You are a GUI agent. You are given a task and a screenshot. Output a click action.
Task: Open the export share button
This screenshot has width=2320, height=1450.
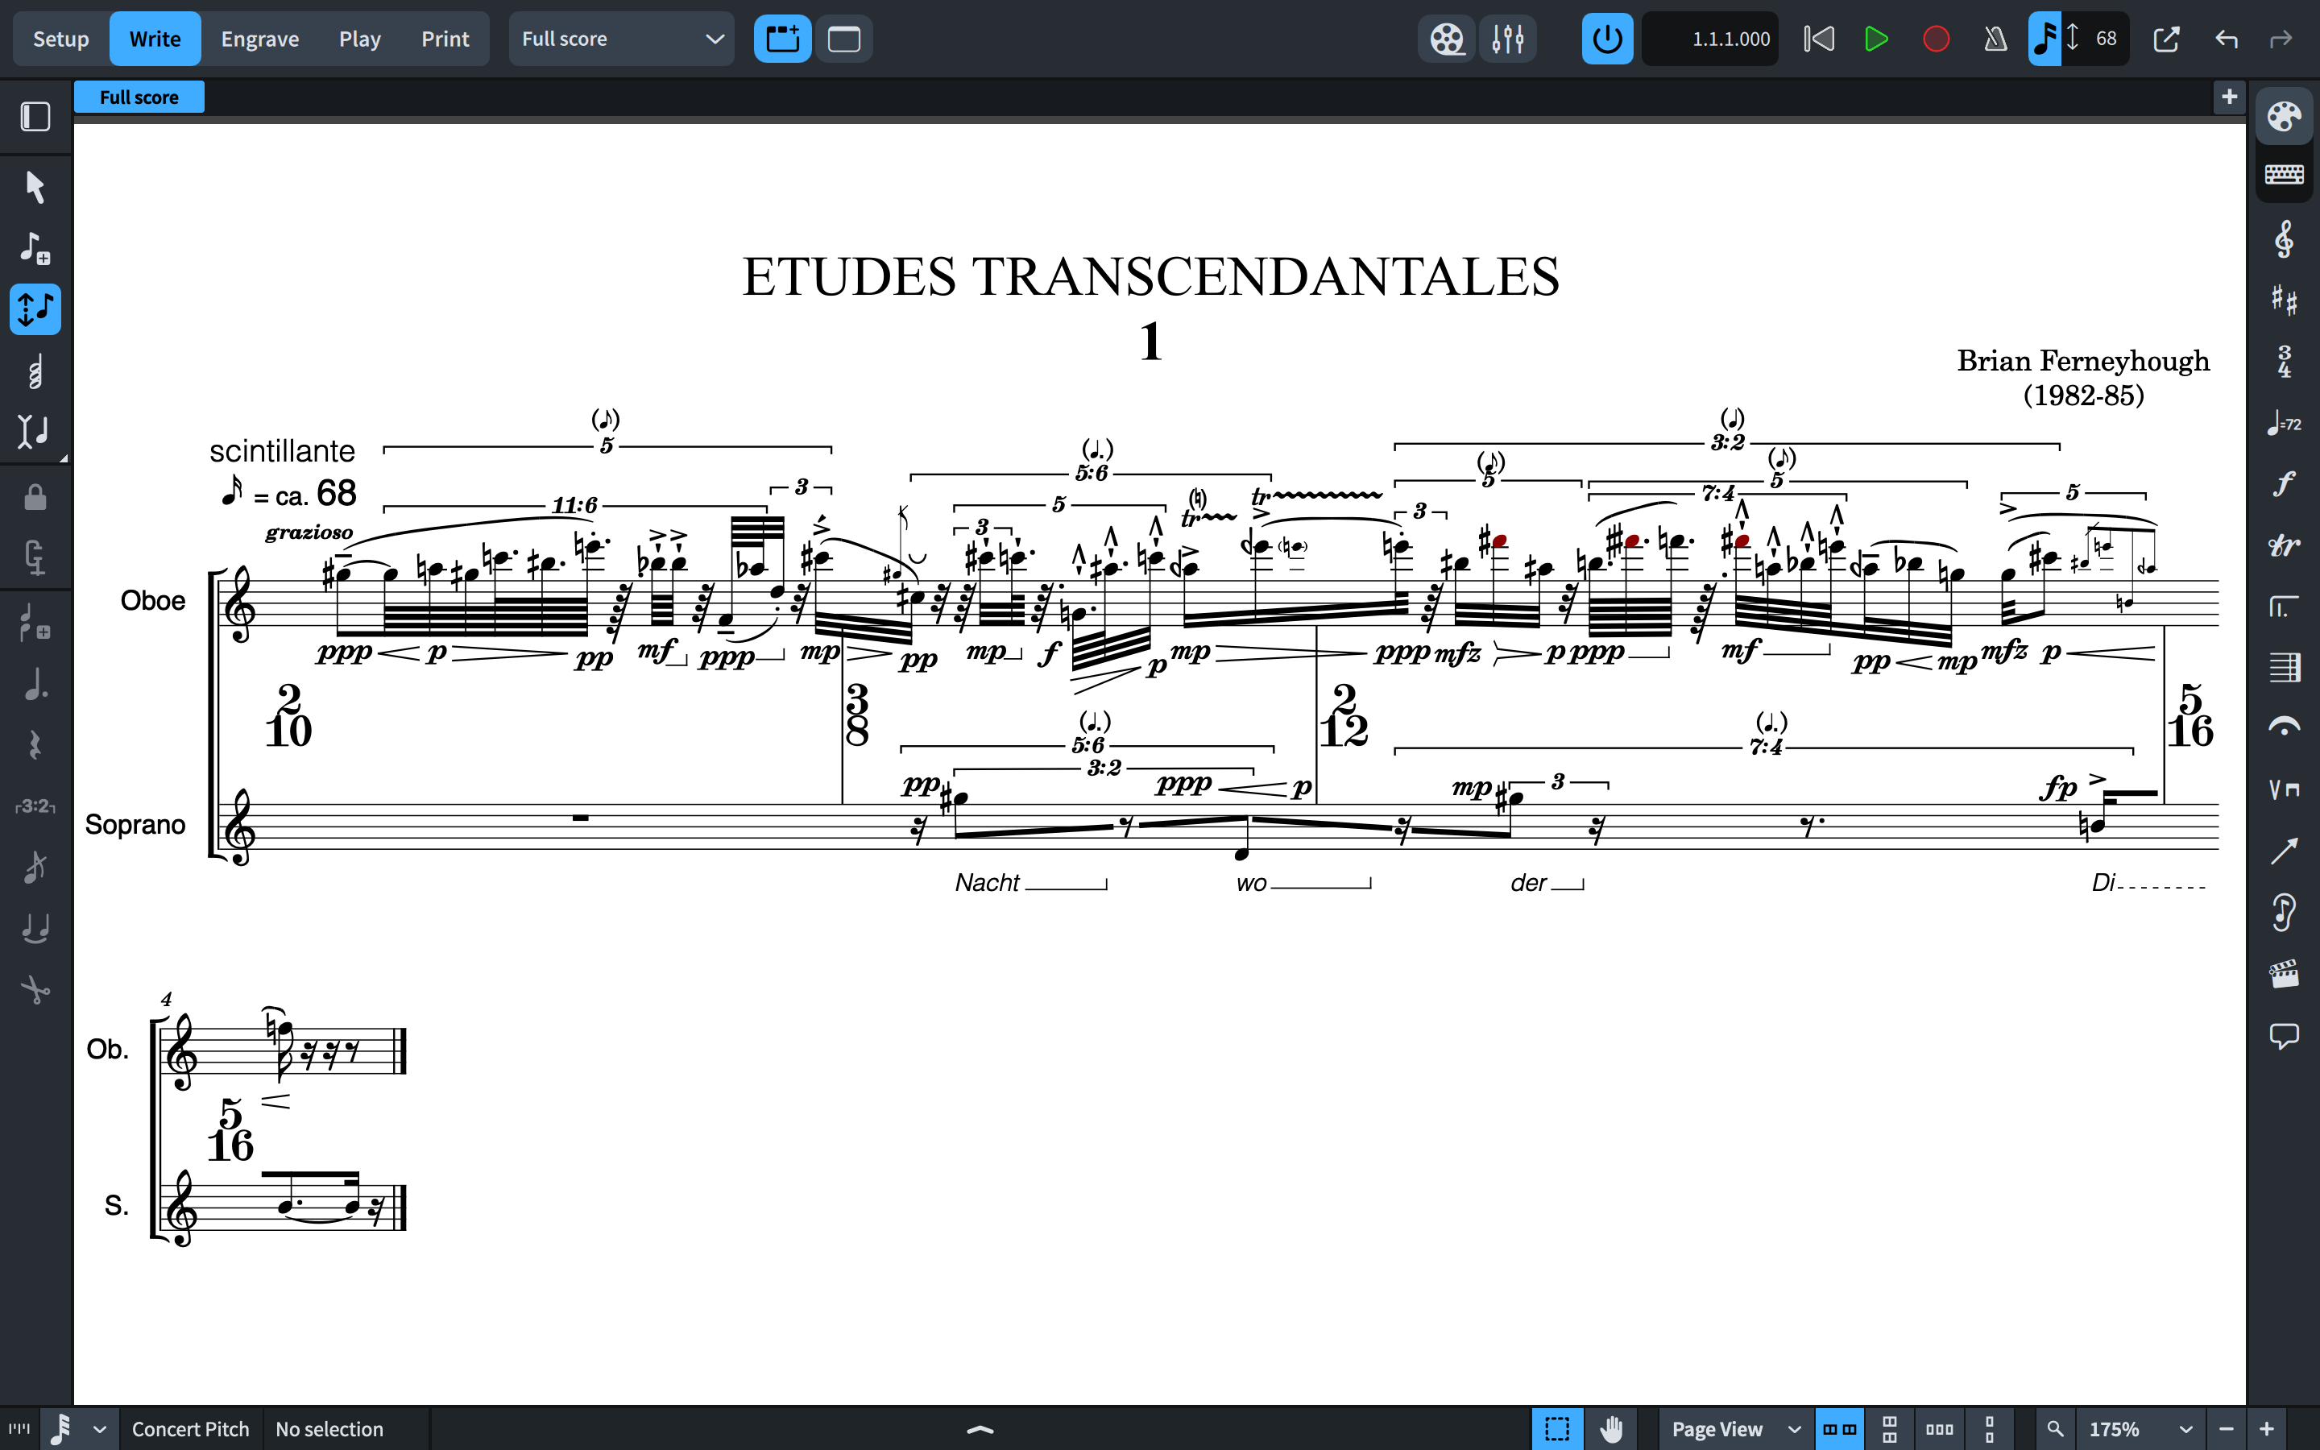coord(2165,39)
